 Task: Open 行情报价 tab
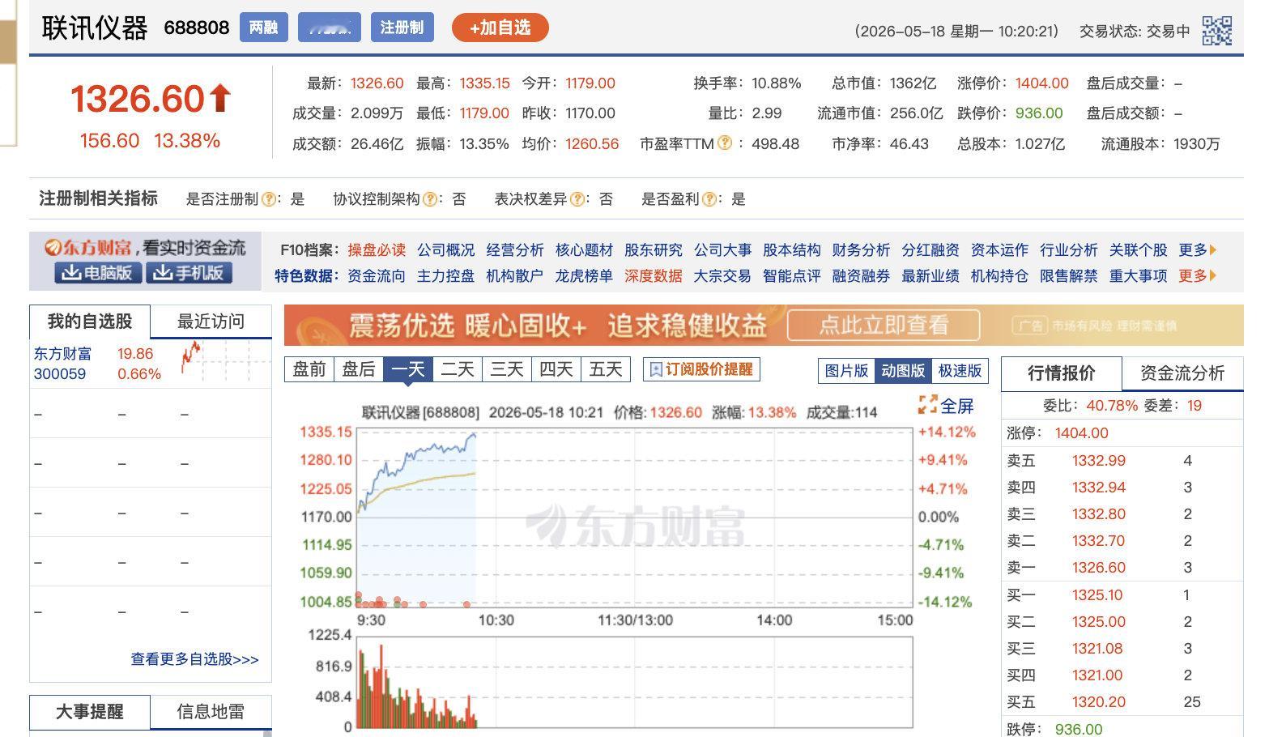[1062, 373]
